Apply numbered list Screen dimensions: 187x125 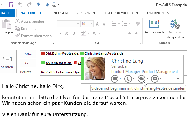click(x=124, y=24)
